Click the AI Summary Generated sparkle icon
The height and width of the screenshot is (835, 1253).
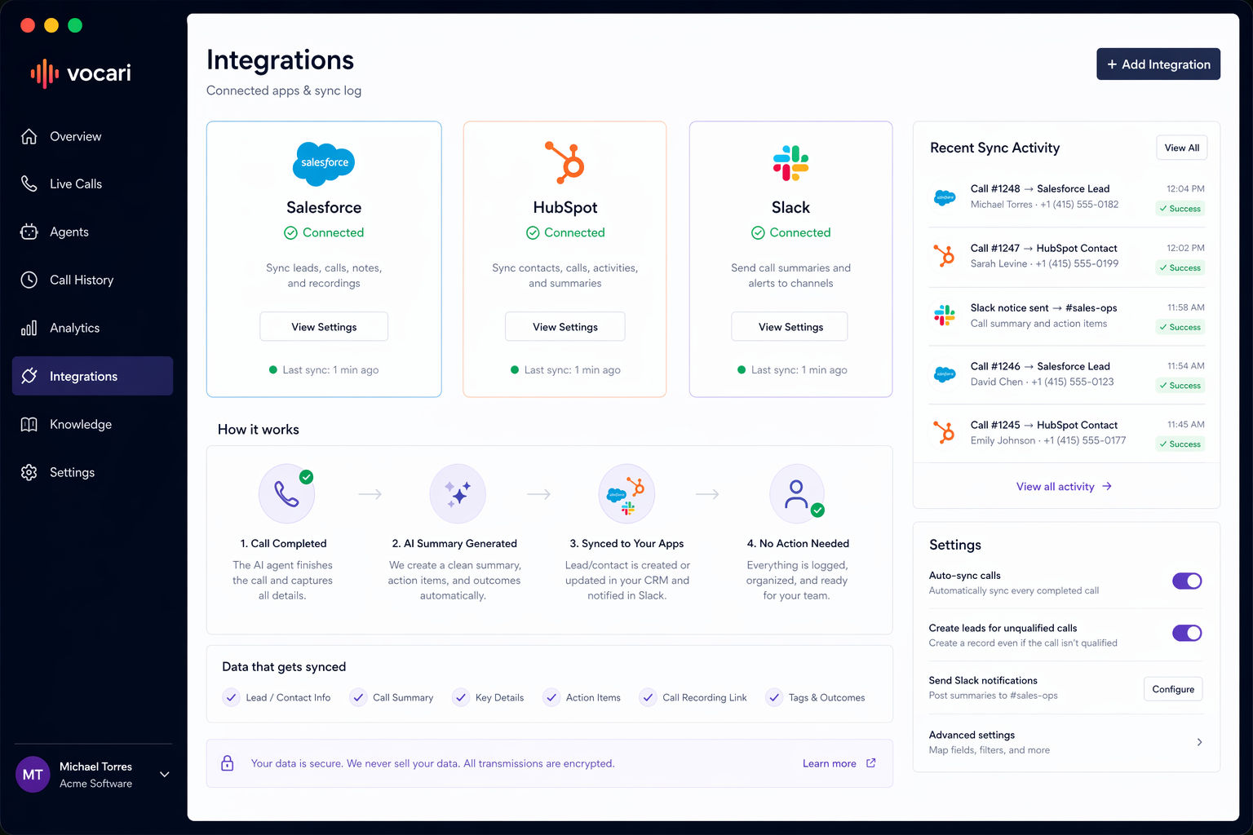click(458, 493)
